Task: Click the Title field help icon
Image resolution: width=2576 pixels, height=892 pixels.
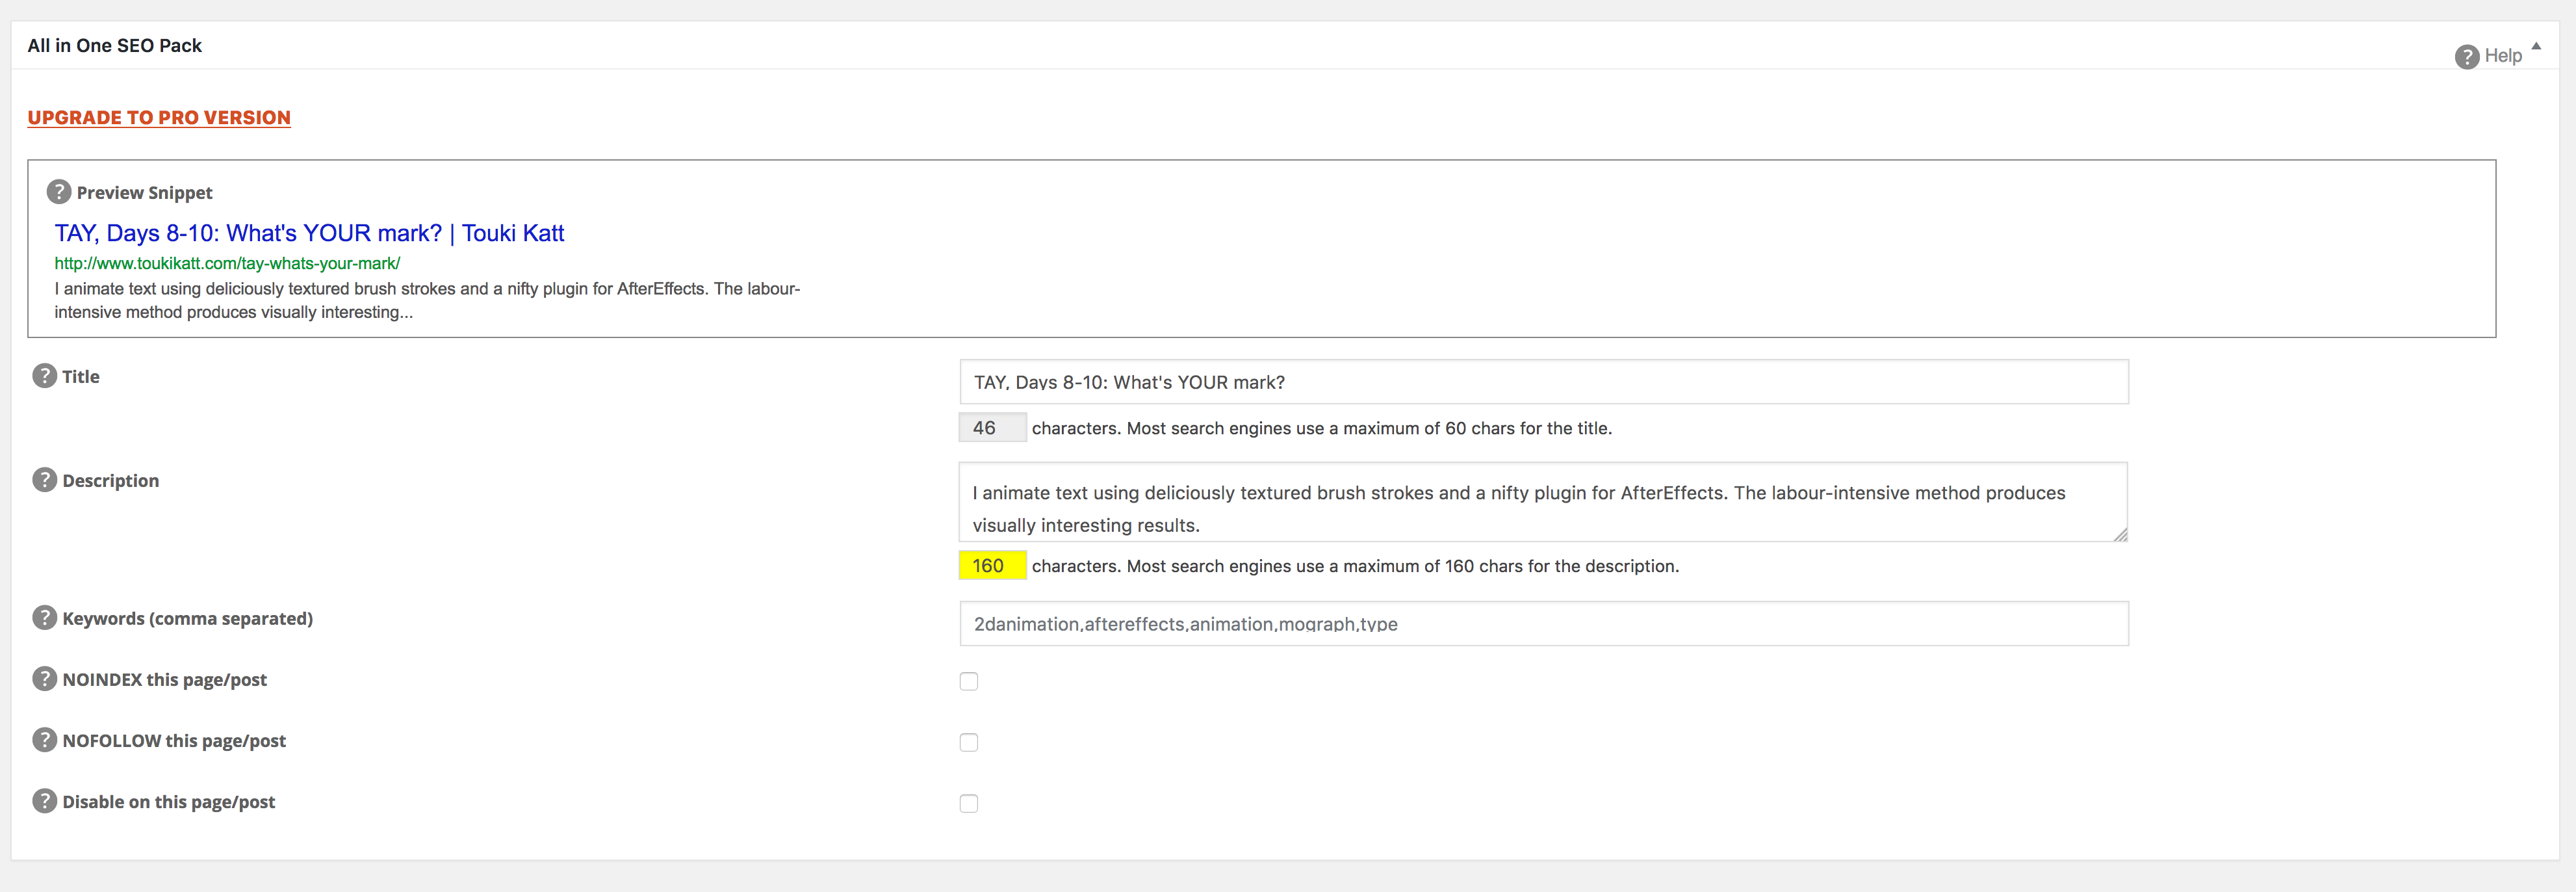Action: click(x=44, y=376)
